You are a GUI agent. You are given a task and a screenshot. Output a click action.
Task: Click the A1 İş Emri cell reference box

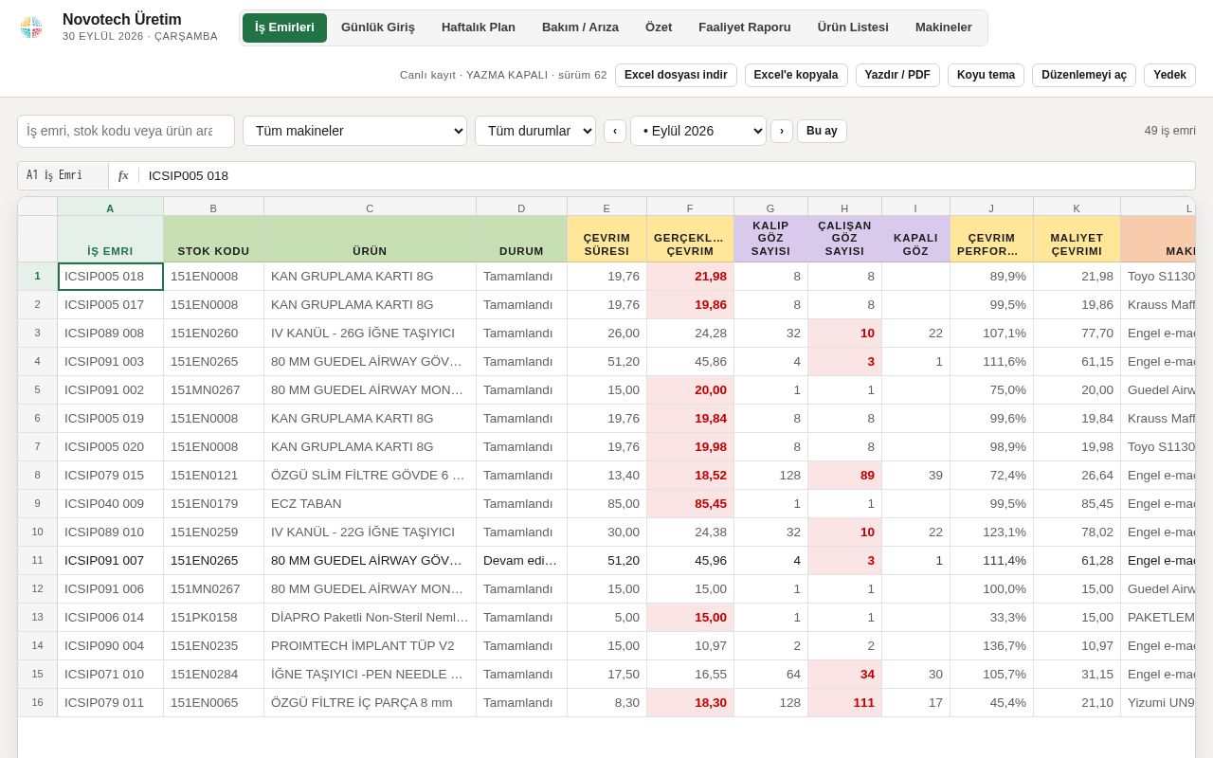point(63,175)
